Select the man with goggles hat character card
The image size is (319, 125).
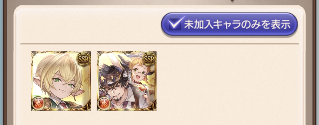127,81
